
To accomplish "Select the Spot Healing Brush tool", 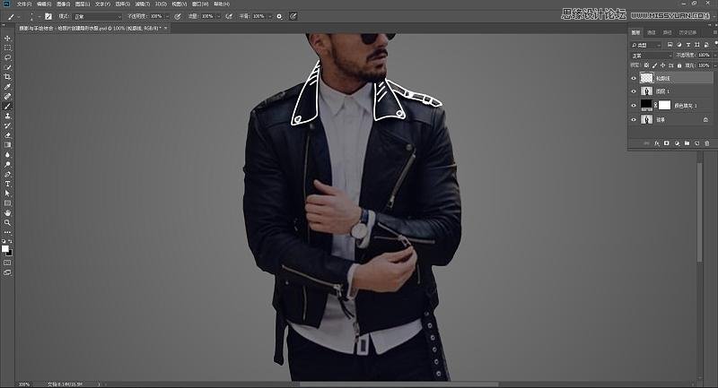I will 7,97.
